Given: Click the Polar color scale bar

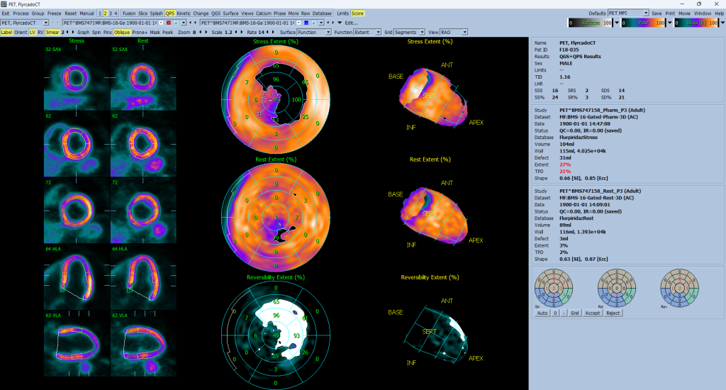Looking at the screenshot, I should tap(644, 22).
